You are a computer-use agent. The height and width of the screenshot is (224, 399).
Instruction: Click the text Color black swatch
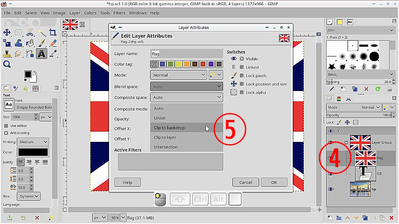tap(33, 152)
